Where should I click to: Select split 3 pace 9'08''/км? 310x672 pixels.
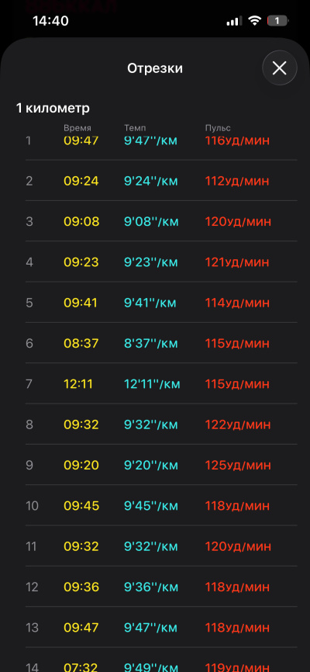[x=151, y=222]
